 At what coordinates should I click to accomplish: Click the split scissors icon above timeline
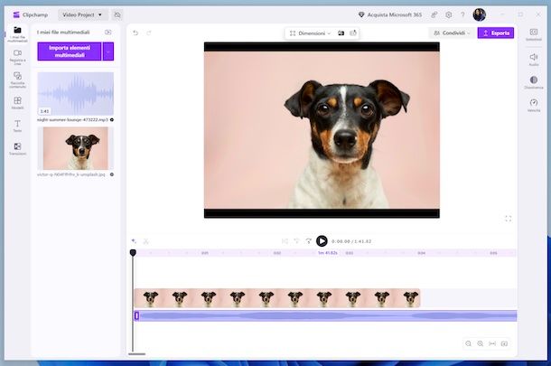click(145, 240)
